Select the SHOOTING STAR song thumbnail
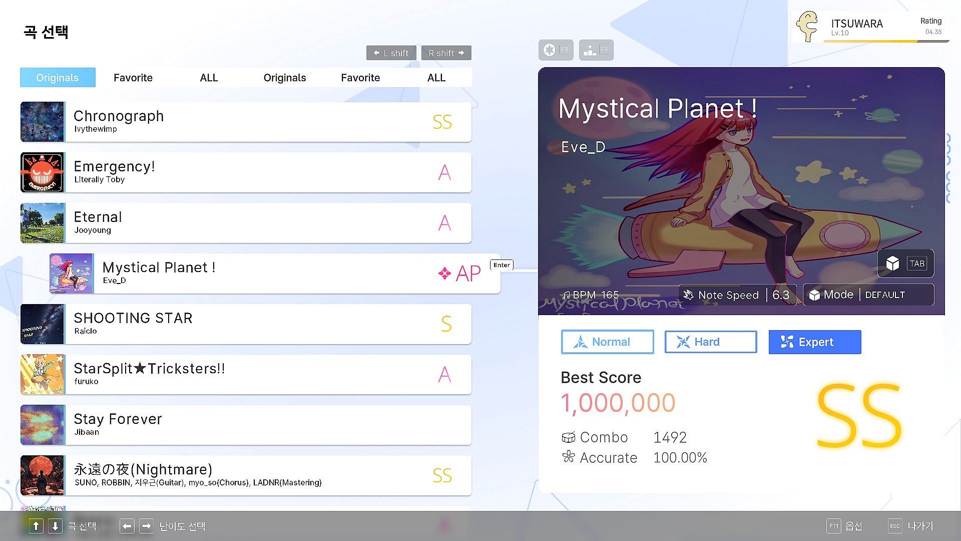961x541 pixels. click(x=43, y=324)
